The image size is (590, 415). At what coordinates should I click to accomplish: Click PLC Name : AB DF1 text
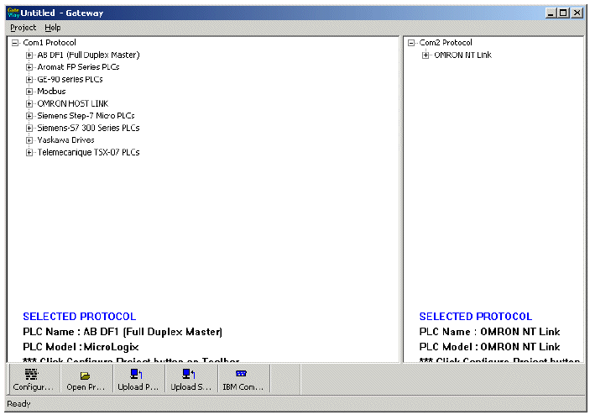click(123, 332)
